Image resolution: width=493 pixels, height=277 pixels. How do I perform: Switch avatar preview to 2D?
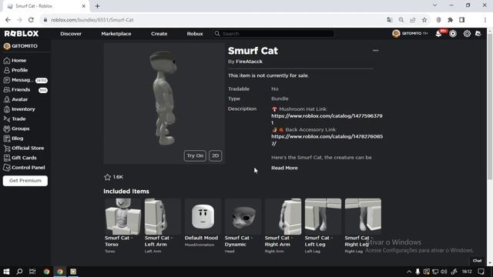coord(216,155)
